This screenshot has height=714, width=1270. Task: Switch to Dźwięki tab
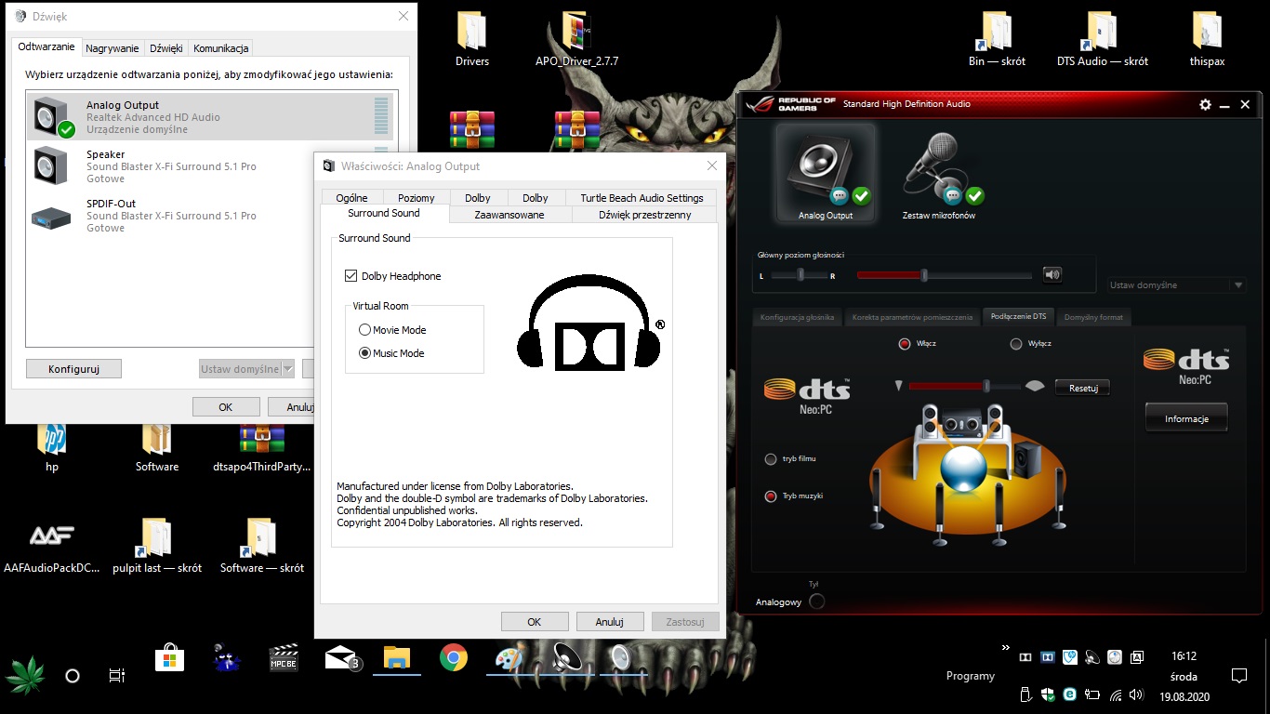click(x=165, y=48)
